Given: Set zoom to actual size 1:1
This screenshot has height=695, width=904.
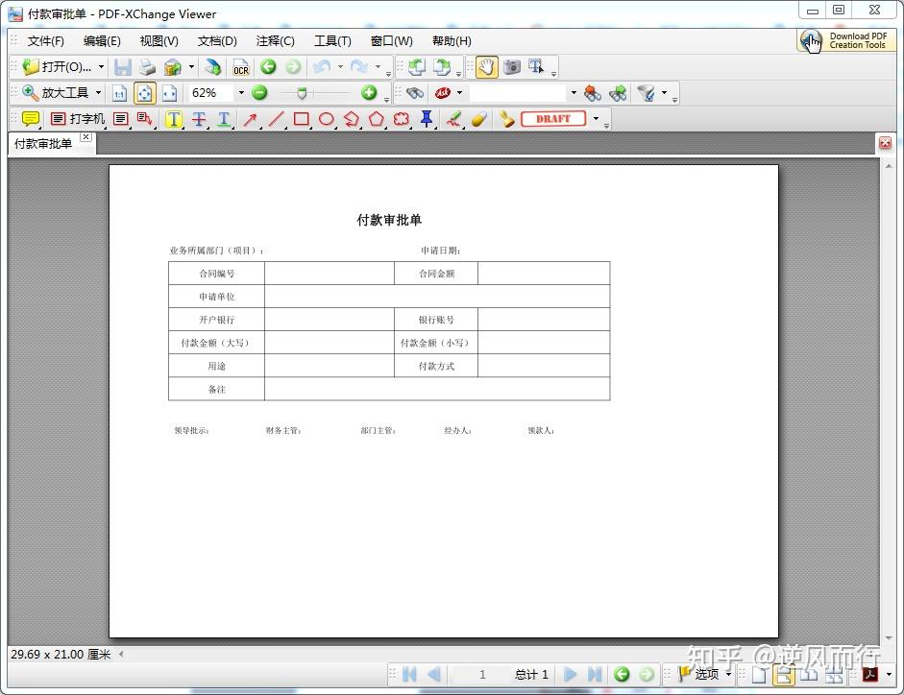Looking at the screenshot, I should 119,93.
